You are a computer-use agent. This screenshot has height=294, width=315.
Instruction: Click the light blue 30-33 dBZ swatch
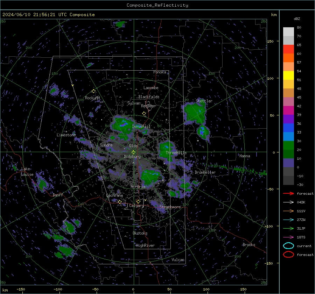click(x=288, y=136)
